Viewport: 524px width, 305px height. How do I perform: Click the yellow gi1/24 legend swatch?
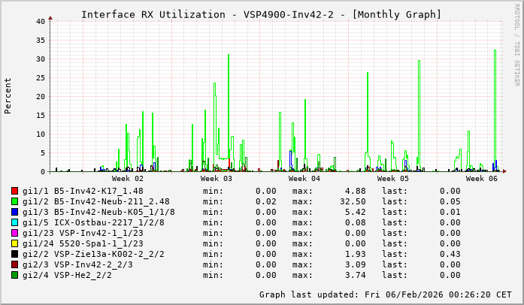coord(15,243)
